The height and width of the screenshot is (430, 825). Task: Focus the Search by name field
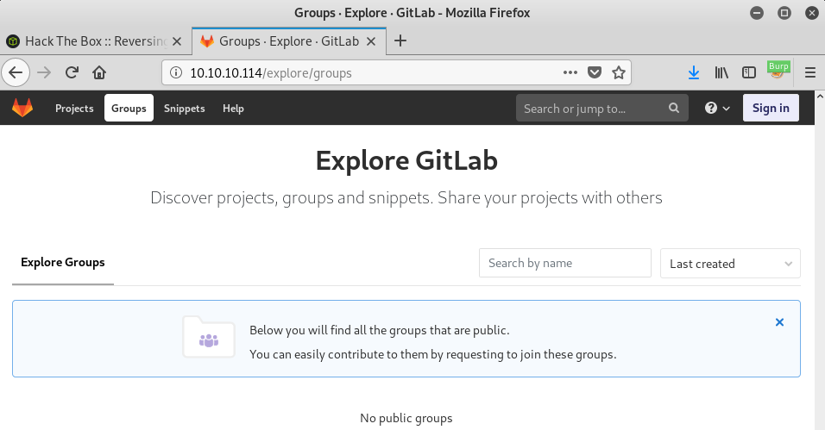(564, 263)
